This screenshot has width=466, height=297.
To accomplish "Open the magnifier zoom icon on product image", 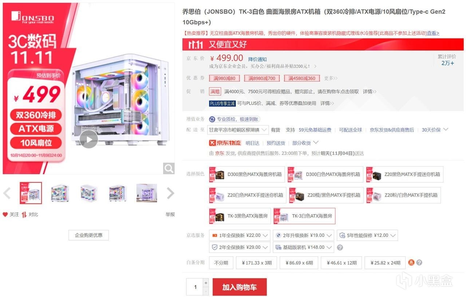I will [169, 168].
